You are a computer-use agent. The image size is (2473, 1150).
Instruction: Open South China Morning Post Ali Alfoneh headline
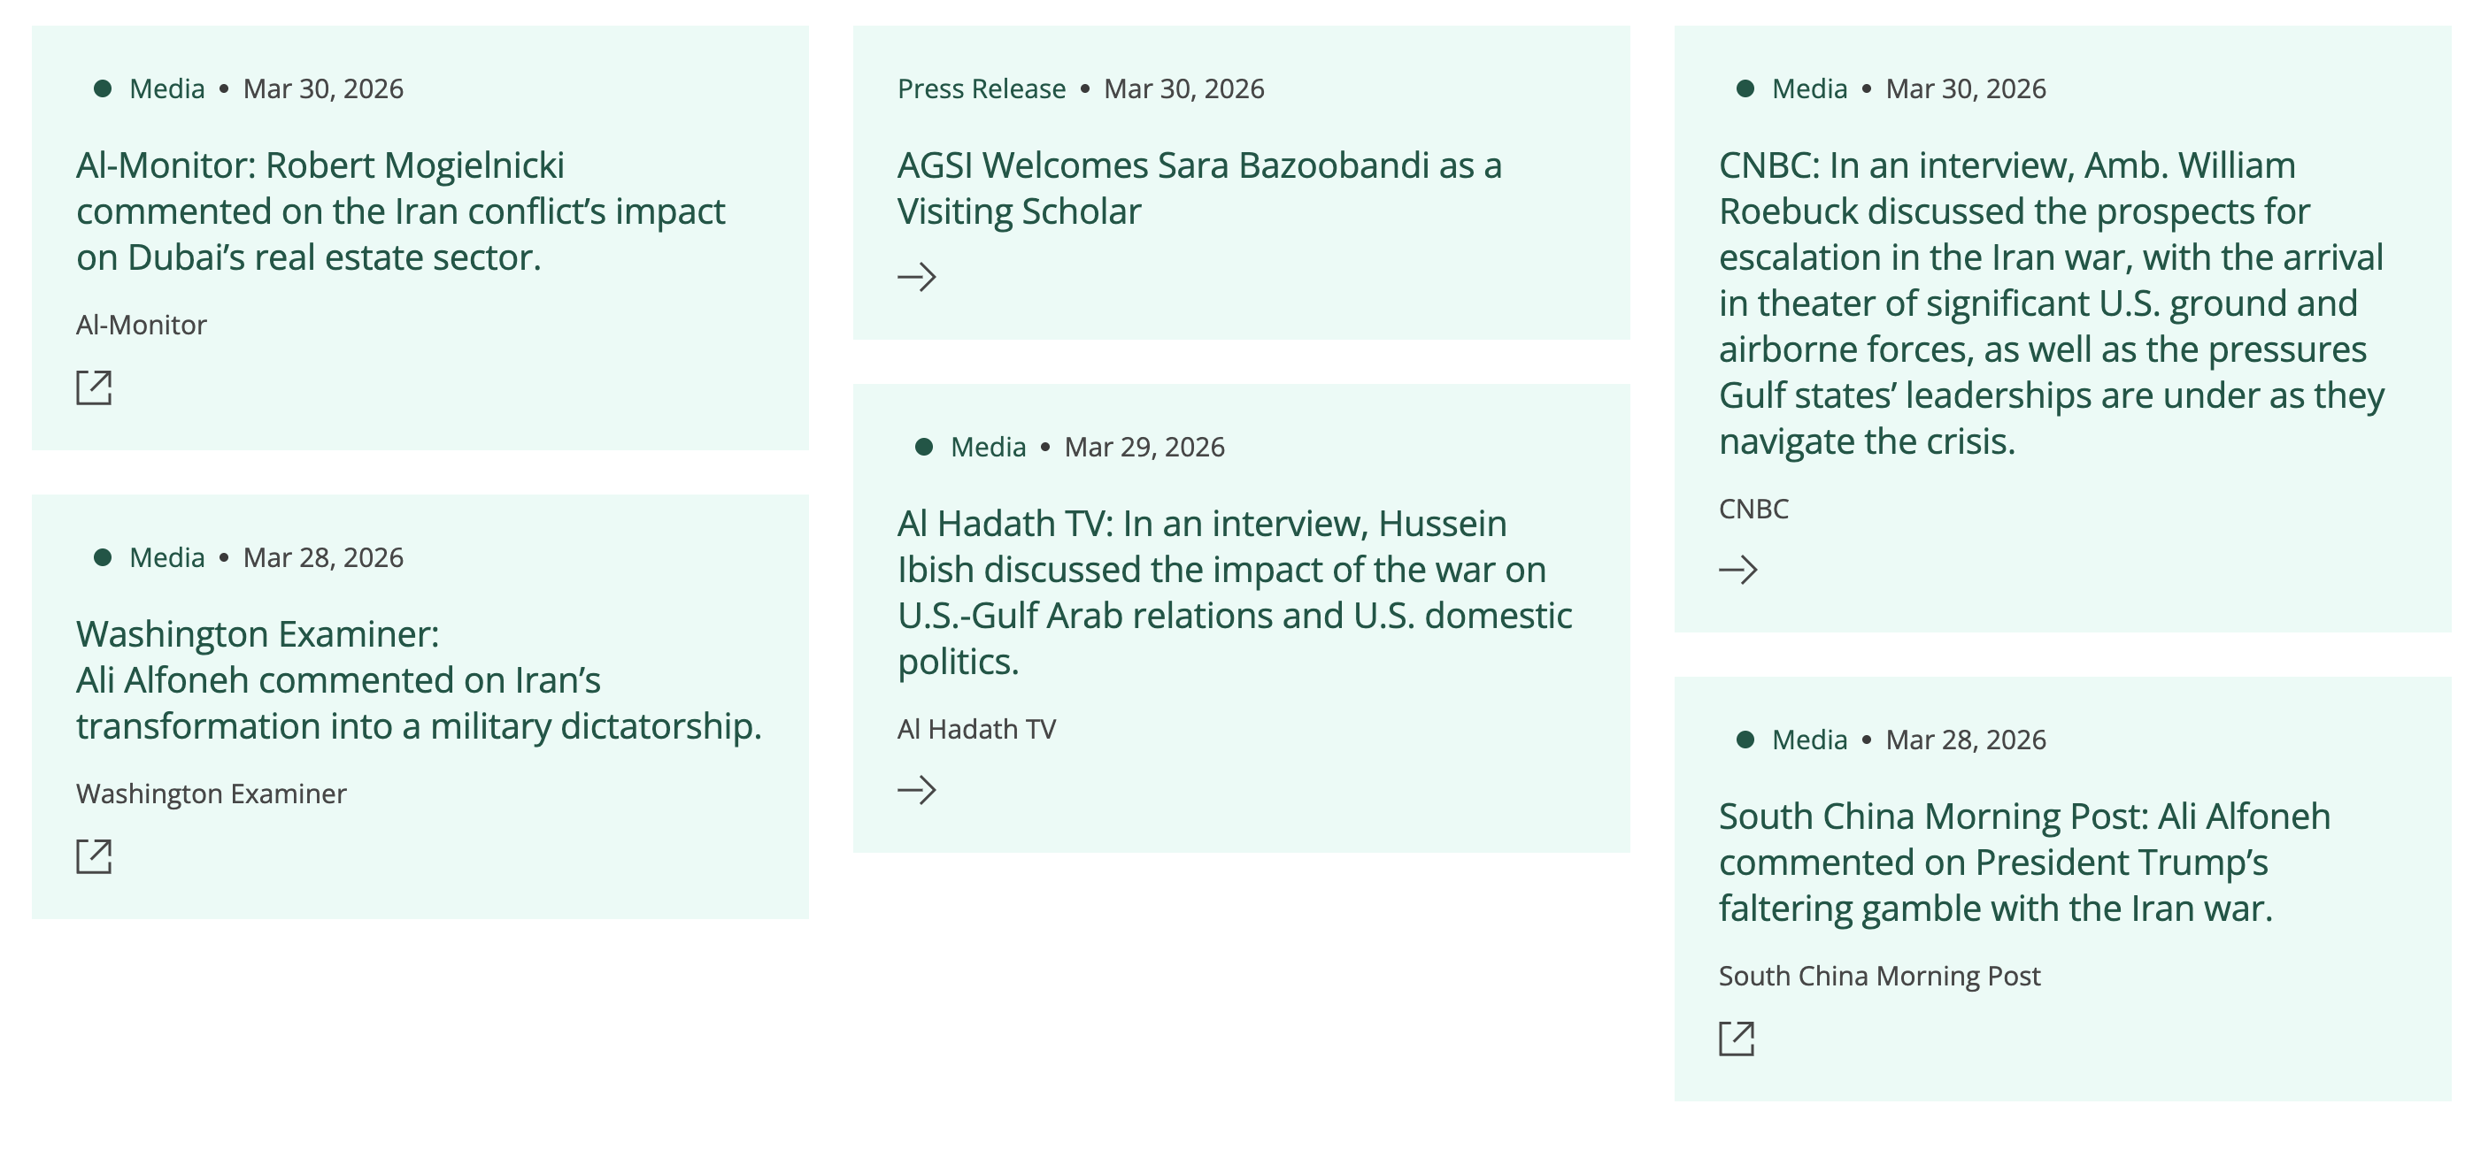(2023, 862)
